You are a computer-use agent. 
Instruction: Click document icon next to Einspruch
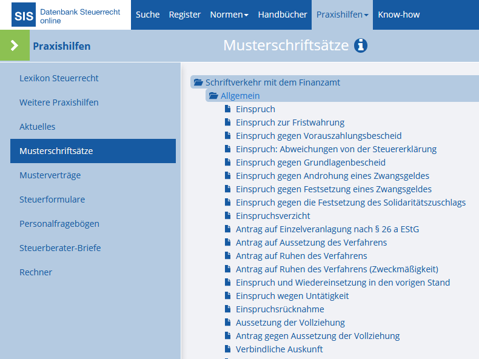point(227,109)
